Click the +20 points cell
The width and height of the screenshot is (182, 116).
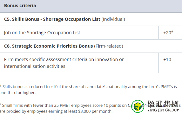pos(170,33)
